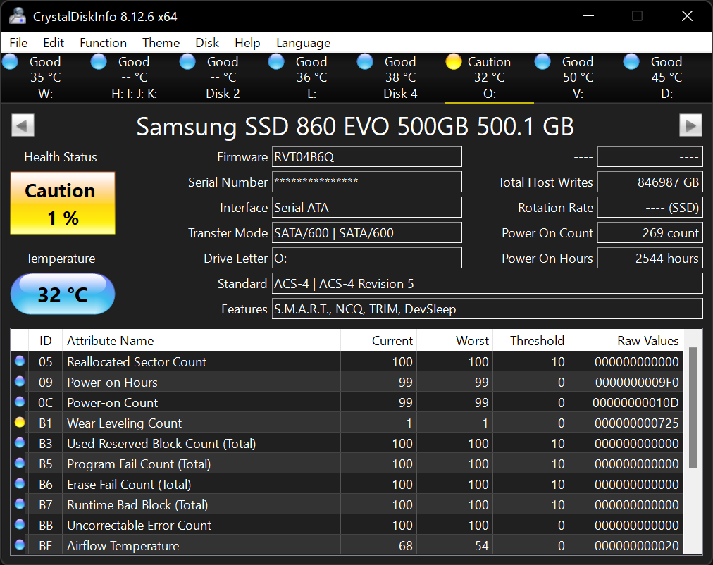
Task: Click the Disk 4 status indicator showing 38°C
Action: click(x=365, y=61)
